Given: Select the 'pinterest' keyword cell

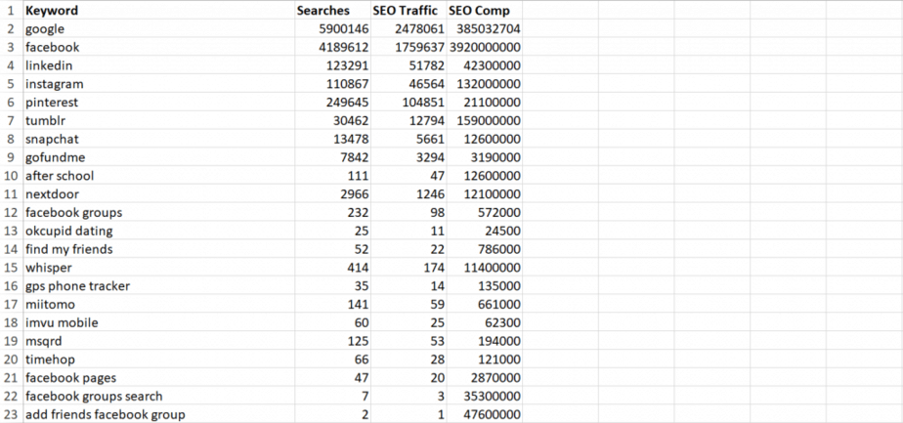Looking at the screenshot, I should pyautogui.click(x=158, y=103).
